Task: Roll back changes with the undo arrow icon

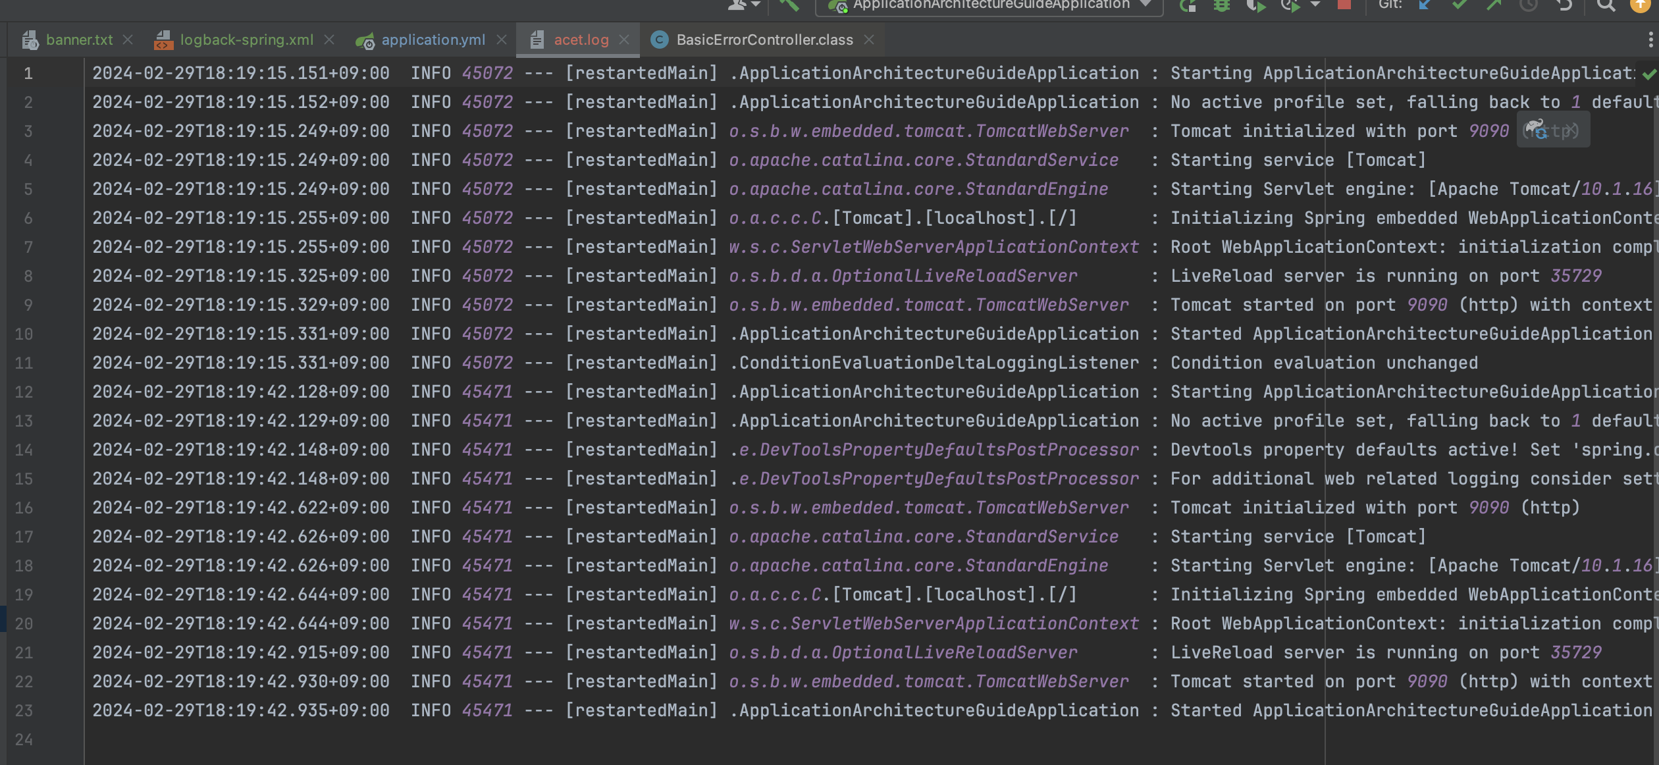Action: (x=1564, y=5)
